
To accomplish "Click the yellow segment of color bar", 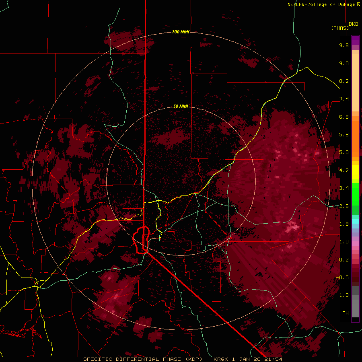I will coord(355,172).
